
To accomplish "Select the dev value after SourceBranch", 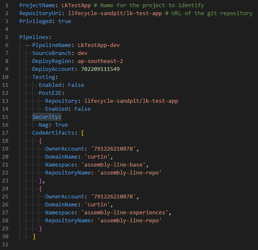I will pos(82,53).
